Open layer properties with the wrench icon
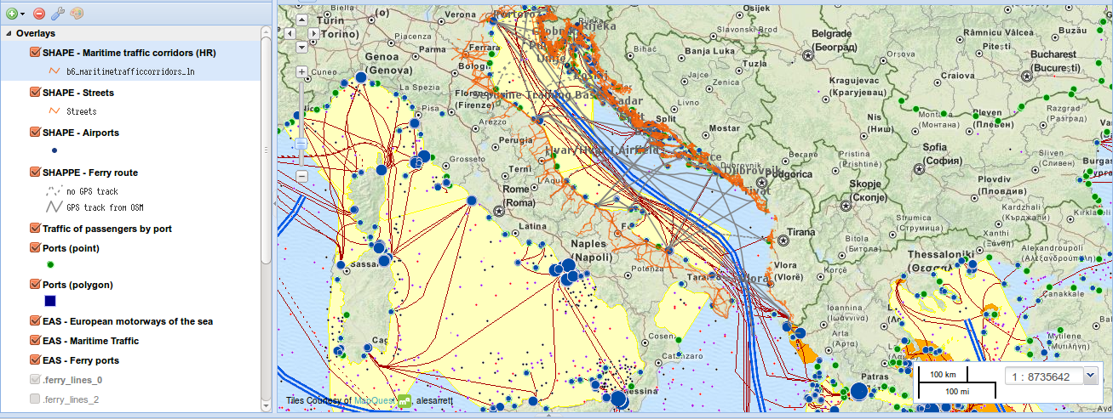This screenshot has width=1113, height=419. [x=58, y=14]
